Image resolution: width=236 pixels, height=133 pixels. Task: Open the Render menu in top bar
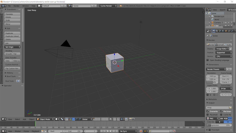click(16, 6)
